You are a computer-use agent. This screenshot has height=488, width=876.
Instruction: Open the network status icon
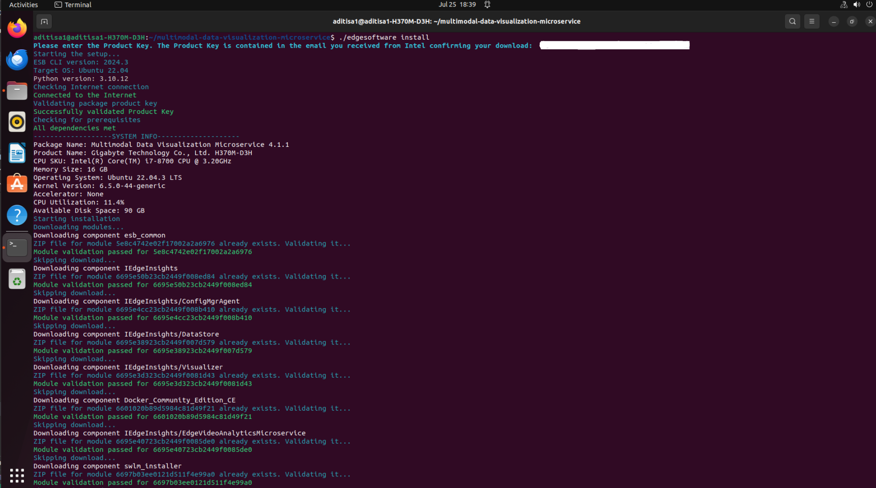click(843, 5)
